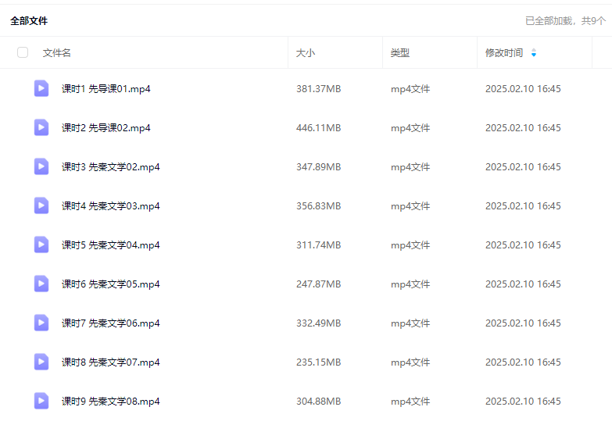Click video icon for 课时8 先秦文学07.mp4
Screen dimensions: 612x432
pos(41,362)
